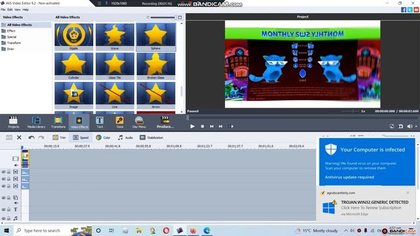Viewport: 420px width, 236px height.
Task: Lock the music track
Action: [x=9, y=218]
